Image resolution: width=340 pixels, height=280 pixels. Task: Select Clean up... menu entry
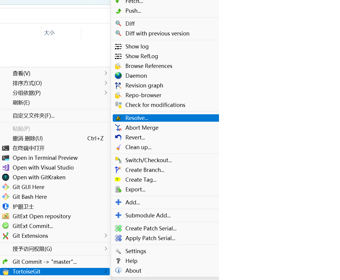pyautogui.click(x=166, y=147)
